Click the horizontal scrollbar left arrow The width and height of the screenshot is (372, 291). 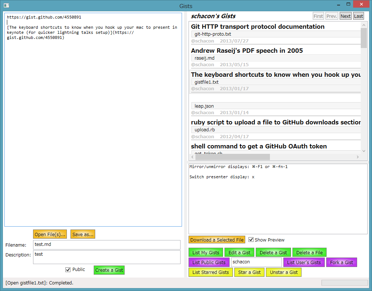[193, 157]
